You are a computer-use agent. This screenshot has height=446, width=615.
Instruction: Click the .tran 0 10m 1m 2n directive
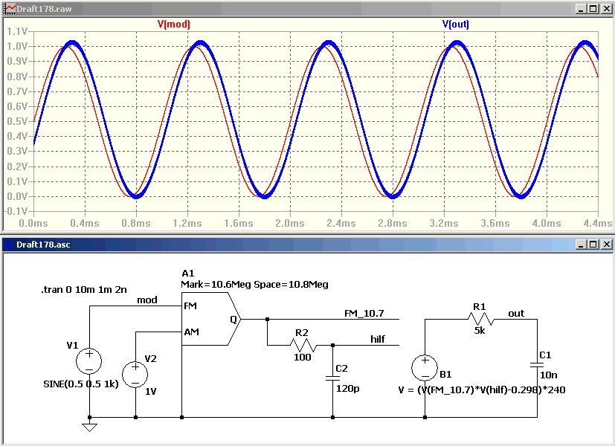pyautogui.click(x=84, y=290)
